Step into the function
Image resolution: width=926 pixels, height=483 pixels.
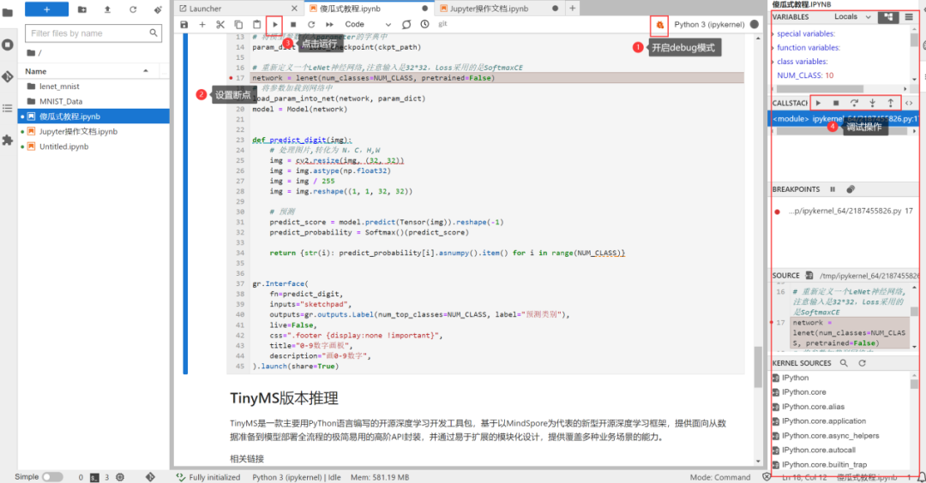[872, 104]
